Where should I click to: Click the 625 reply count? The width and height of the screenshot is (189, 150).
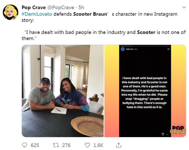(x=35, y=145)
